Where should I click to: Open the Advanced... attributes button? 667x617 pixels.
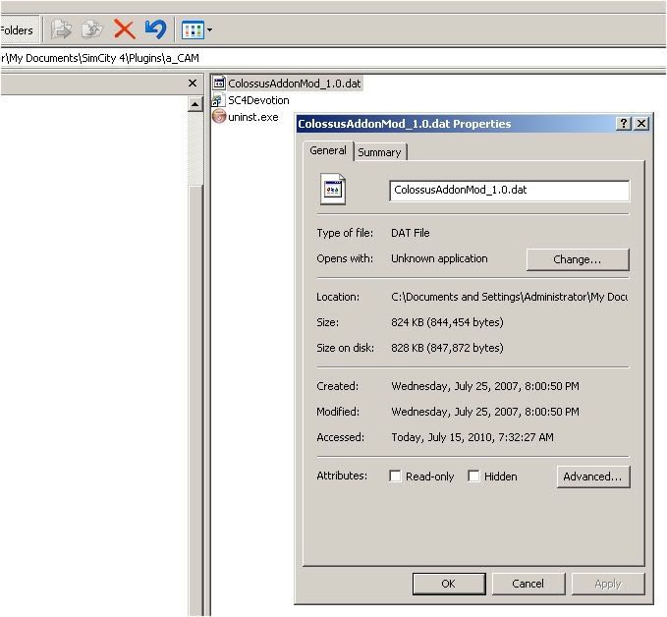pyautogui.click(x=593, y=477)
